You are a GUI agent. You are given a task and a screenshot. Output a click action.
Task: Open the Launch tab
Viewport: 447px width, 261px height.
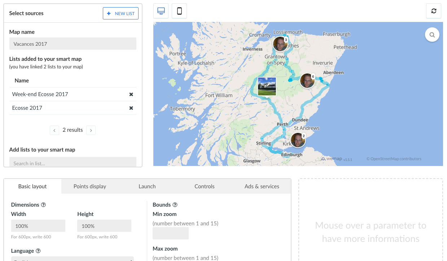(147, 186)
